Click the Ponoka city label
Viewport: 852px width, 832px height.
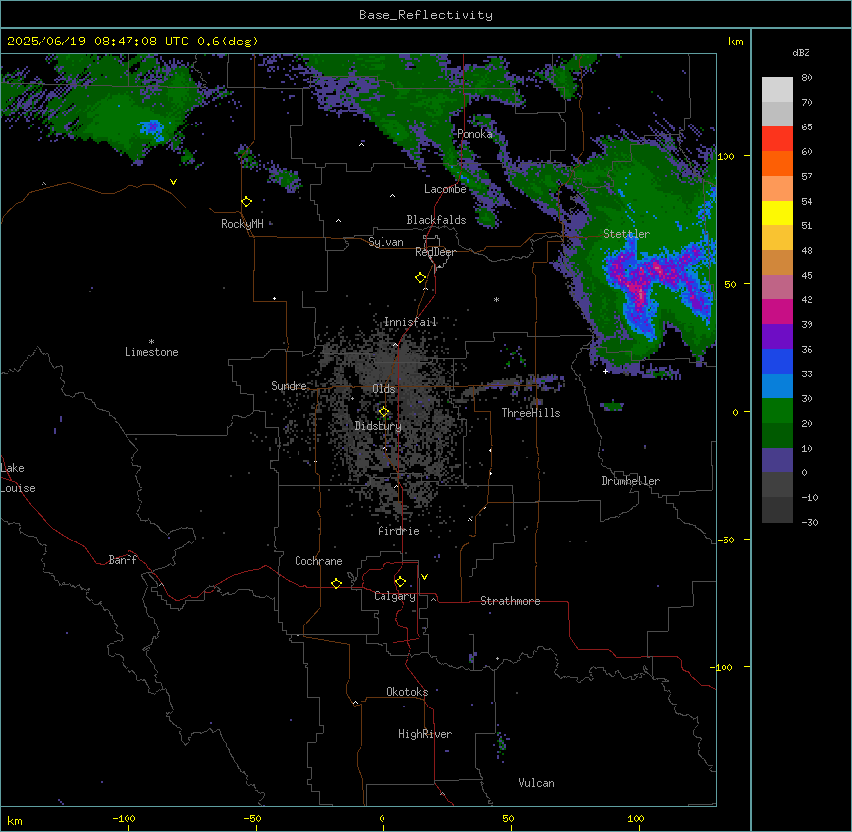474,134
